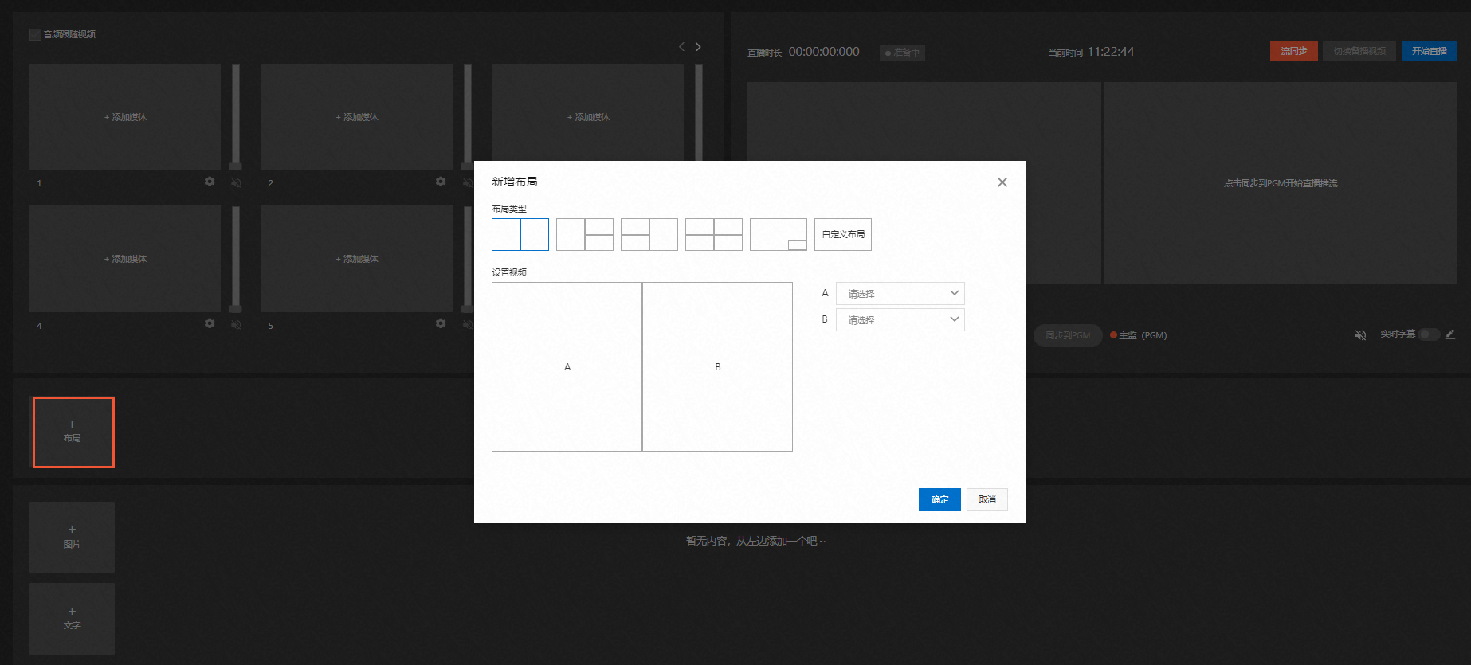Open settings gear for media slot 2
The width and height of the screenshot is (1471, 665).
tap(441, 182)
